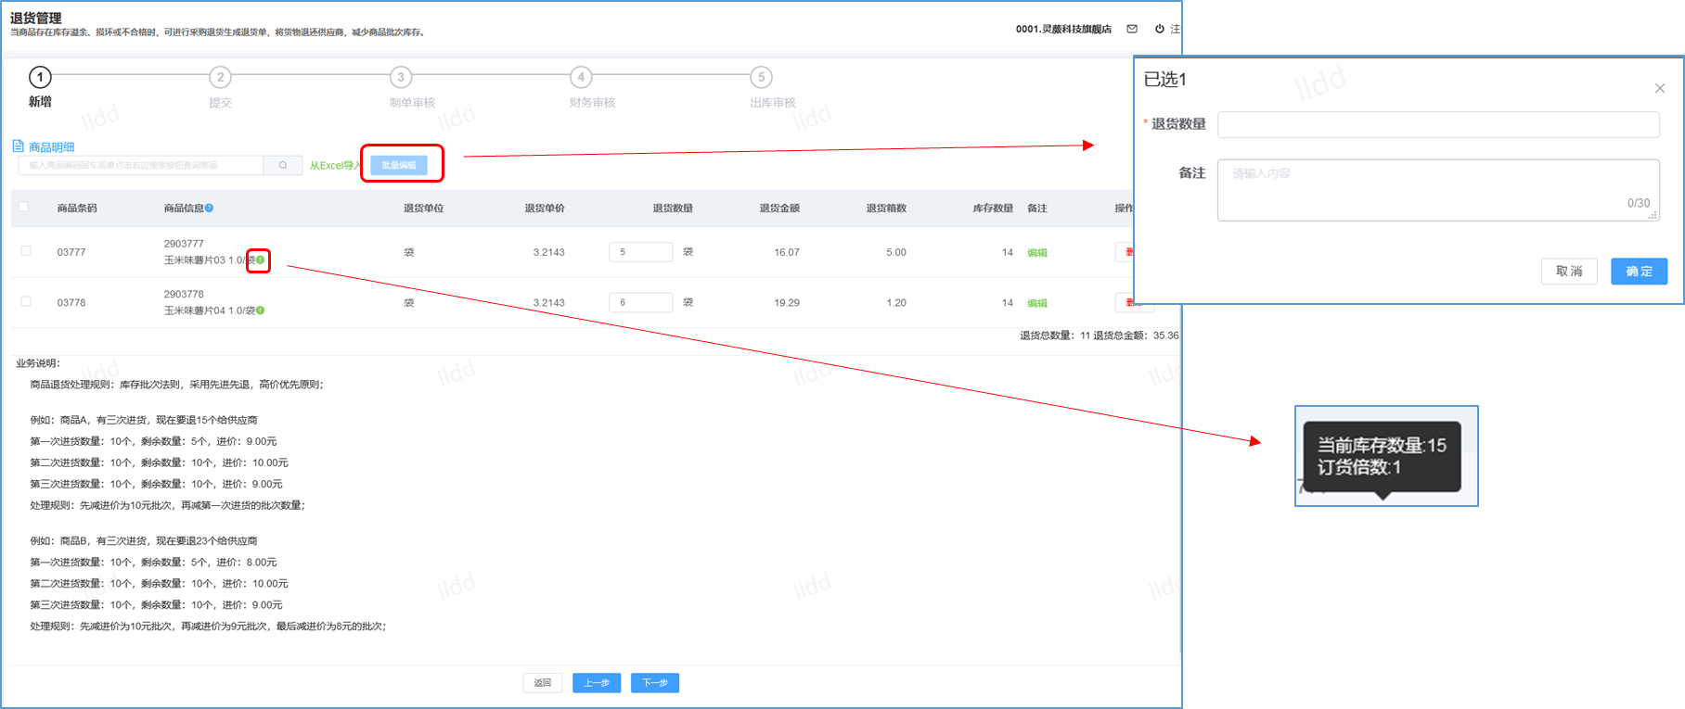Click 编辑 remark link in the 03777 row
1685x709 pixels.
1037,253
